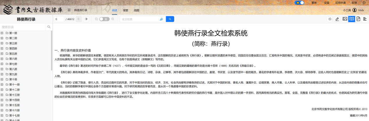Click the 繁体 traditional Chinese link
The height and width of the screenshot is (121, 369).
click(314, 3)
